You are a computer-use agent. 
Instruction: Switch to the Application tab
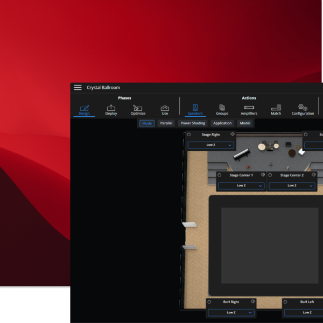click(222, 123)
